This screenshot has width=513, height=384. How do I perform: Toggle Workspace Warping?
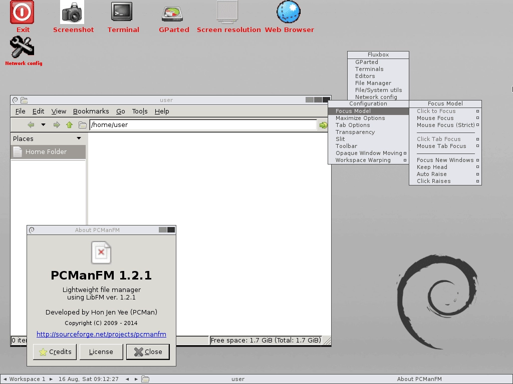368,160
